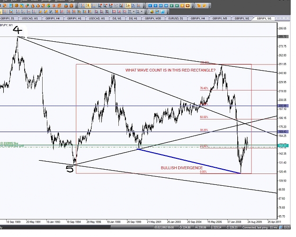
Task: Open the EURUSD, D1 chart tab
Action: [176, 18]
